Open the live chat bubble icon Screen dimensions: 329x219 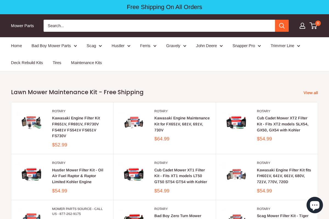click(315, 205)
